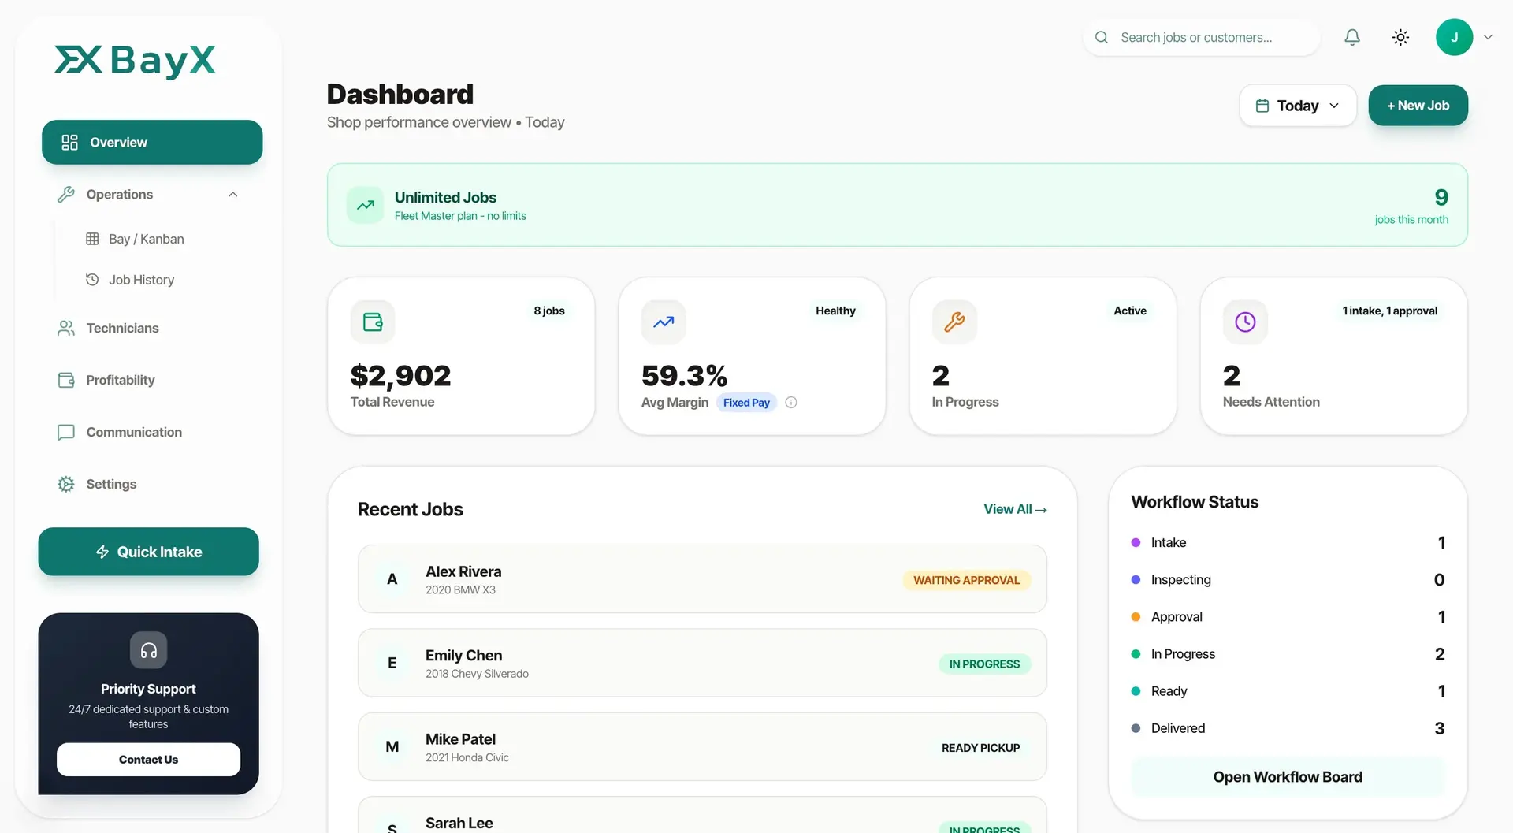Click Contact Us button
Image resolution: width=1513 pixels, height=833 pixels.
(148, 760)
